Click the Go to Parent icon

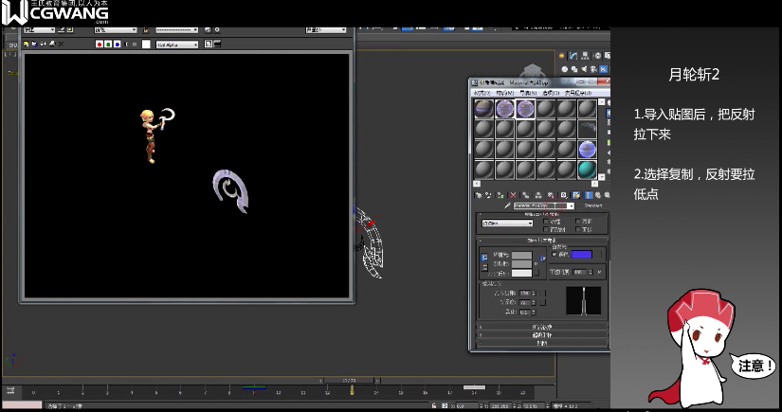point(598,195)
